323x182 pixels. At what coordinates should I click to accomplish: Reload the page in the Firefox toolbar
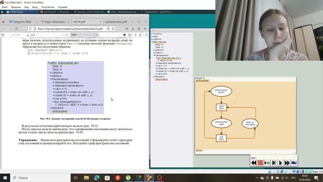tap(16, 29)
